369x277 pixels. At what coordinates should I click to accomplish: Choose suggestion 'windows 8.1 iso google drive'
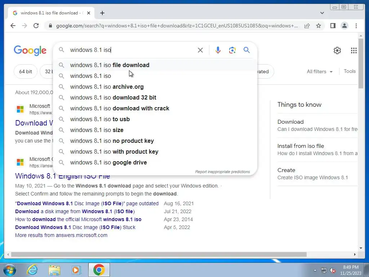click(155, 163)
